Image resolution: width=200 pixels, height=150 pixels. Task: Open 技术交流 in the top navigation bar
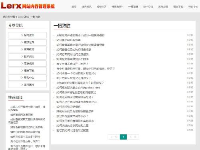(148, 7)
